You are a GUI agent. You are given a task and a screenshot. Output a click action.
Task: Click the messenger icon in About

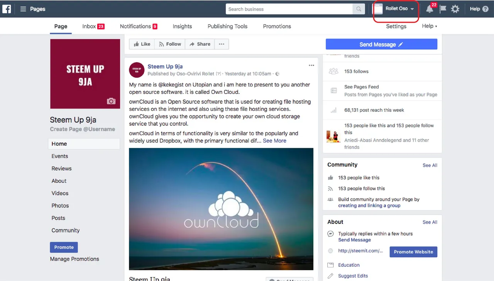tap(330, 234)
